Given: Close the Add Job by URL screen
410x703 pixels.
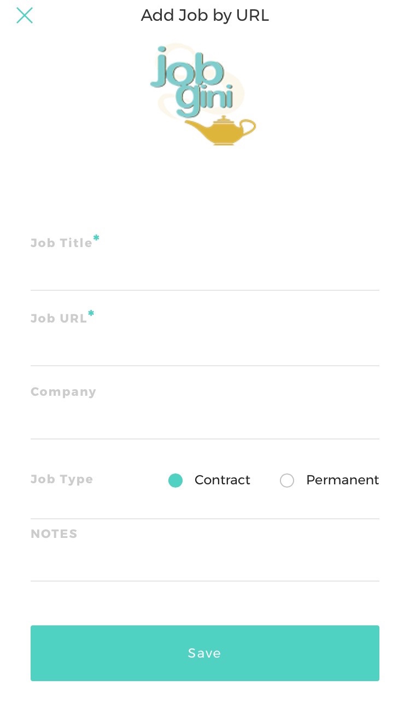Looking at the screenshot, I should [x=25, y=15].
